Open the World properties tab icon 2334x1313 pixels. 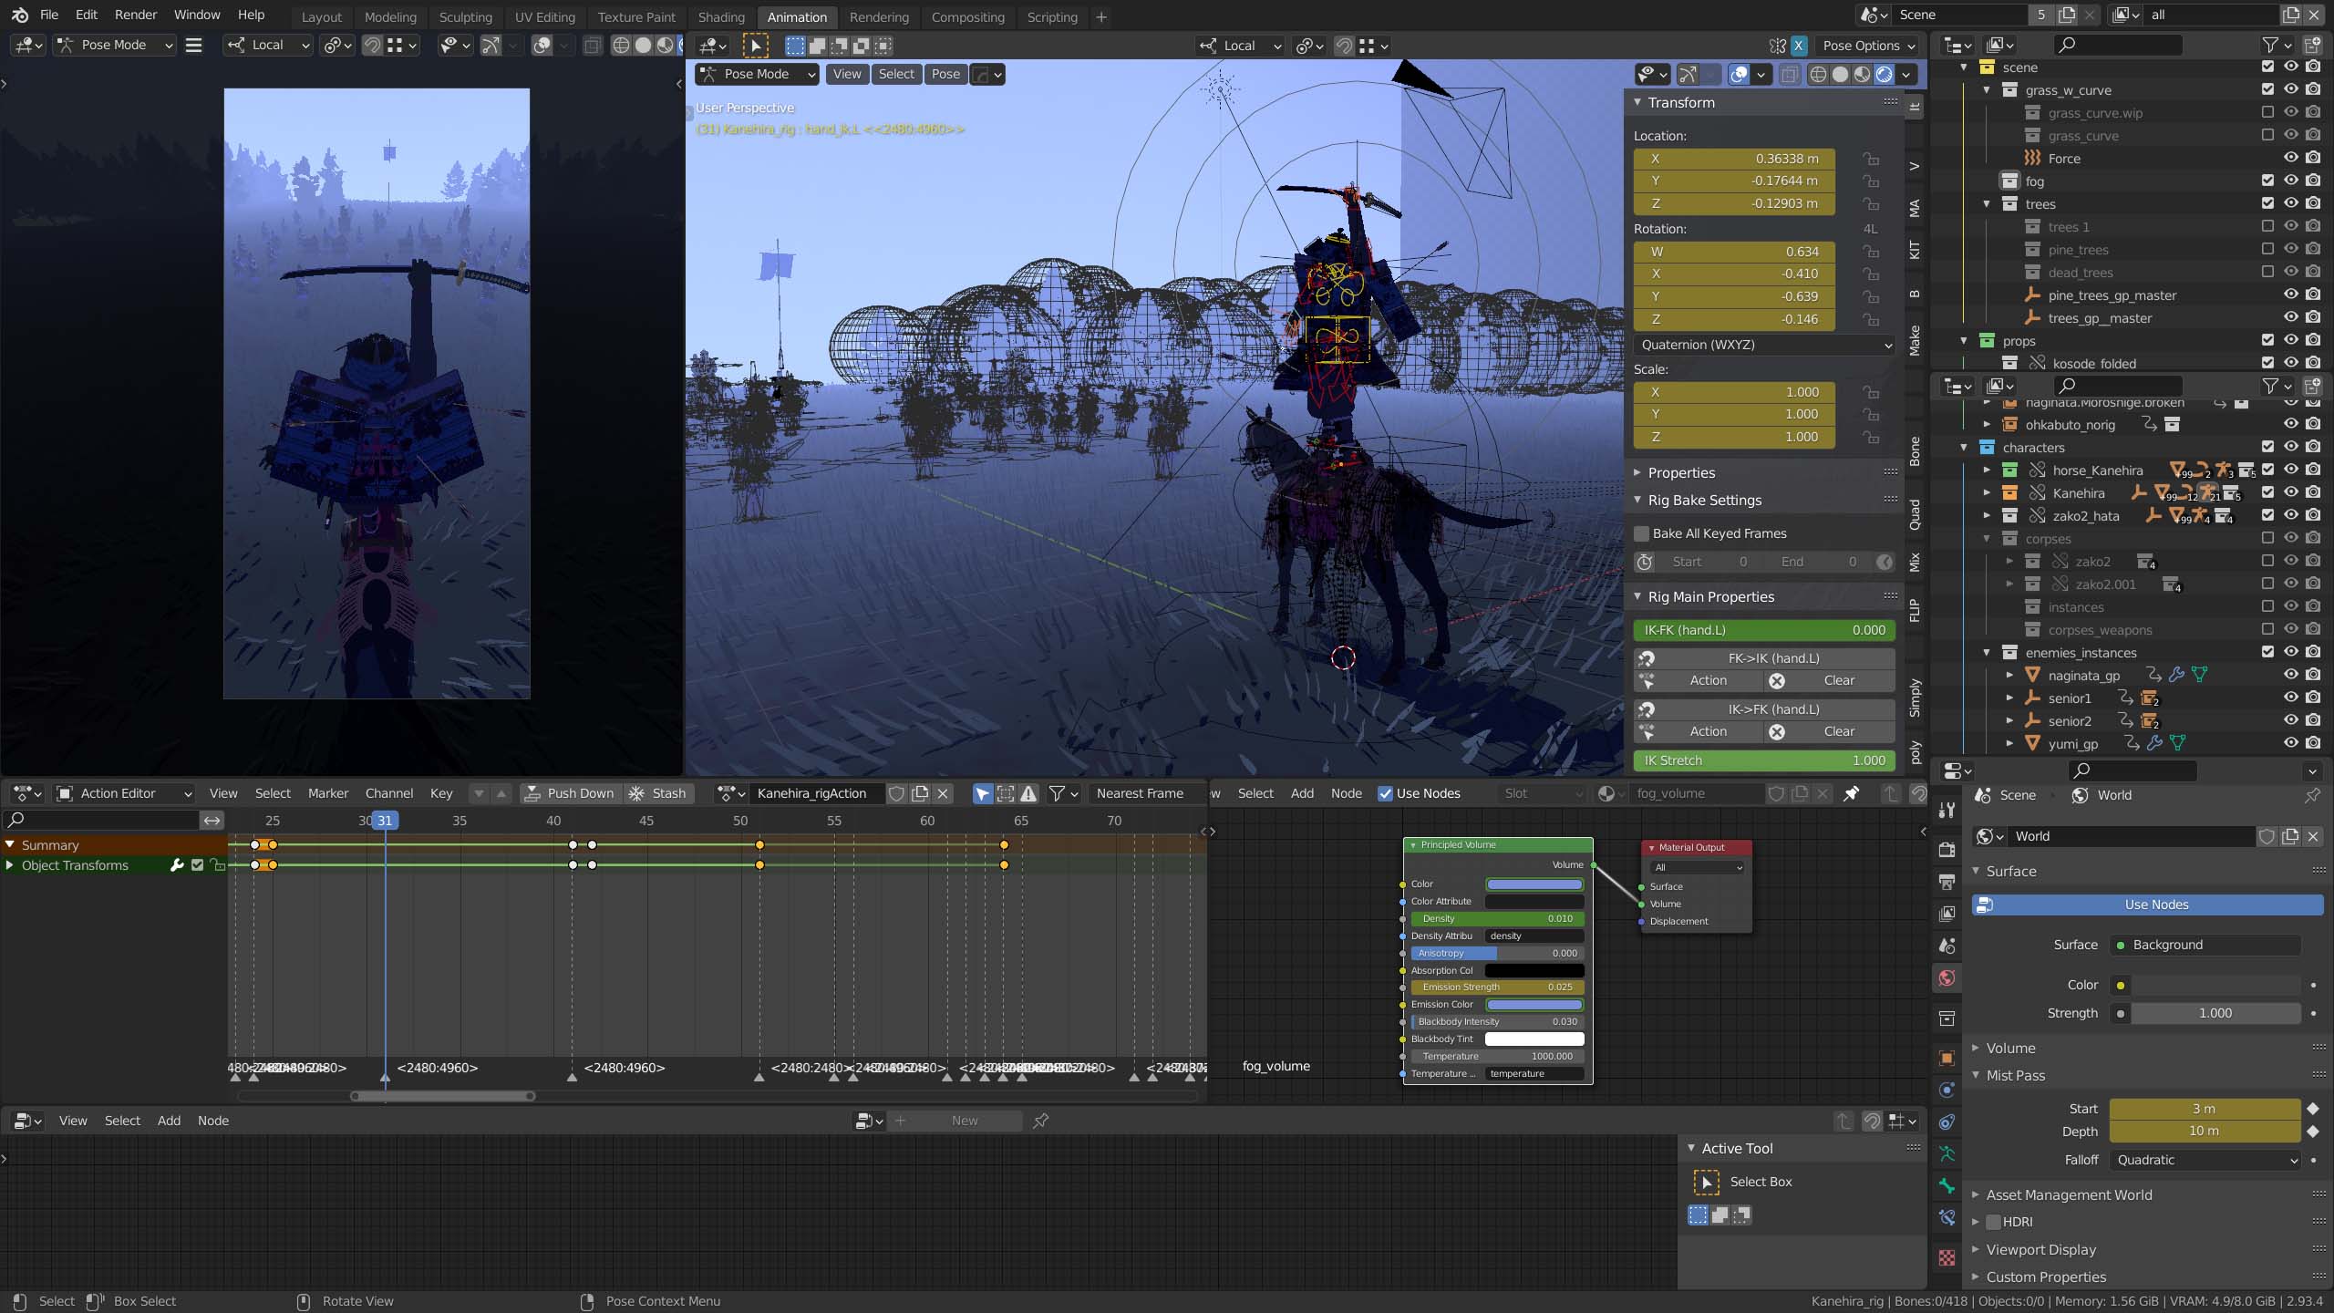[1947, 978]
